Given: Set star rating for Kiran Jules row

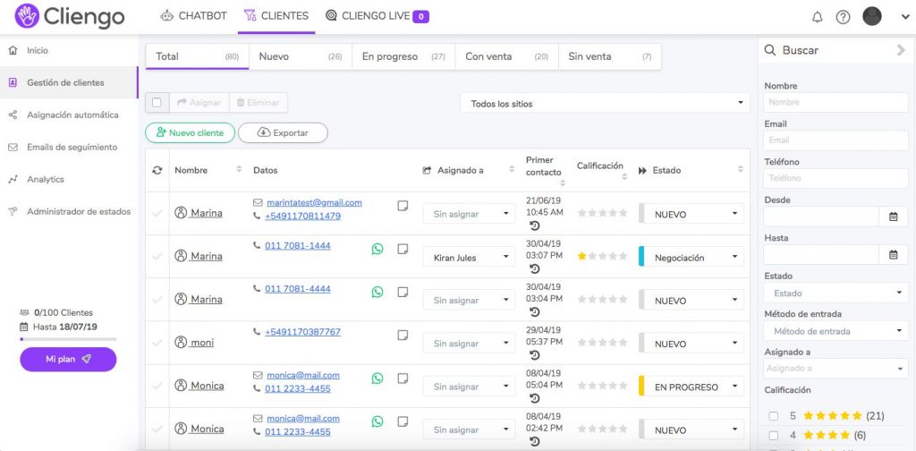Looking at the screenshot, I should tap(602, 257).
